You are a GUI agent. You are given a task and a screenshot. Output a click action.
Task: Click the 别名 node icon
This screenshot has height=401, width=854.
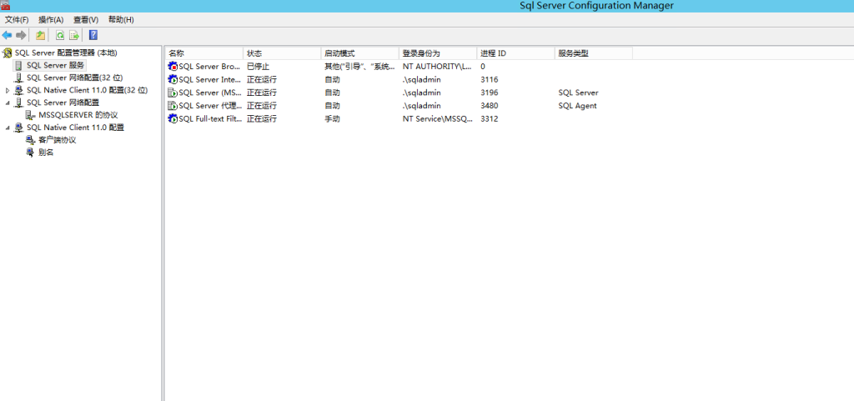tap(31, 153)
